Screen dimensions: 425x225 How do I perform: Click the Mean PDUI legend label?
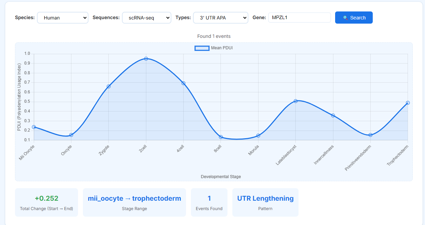pos(222,48)
